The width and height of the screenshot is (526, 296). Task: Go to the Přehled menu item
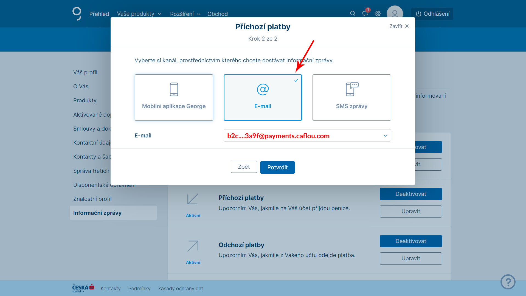click(99, 14)
